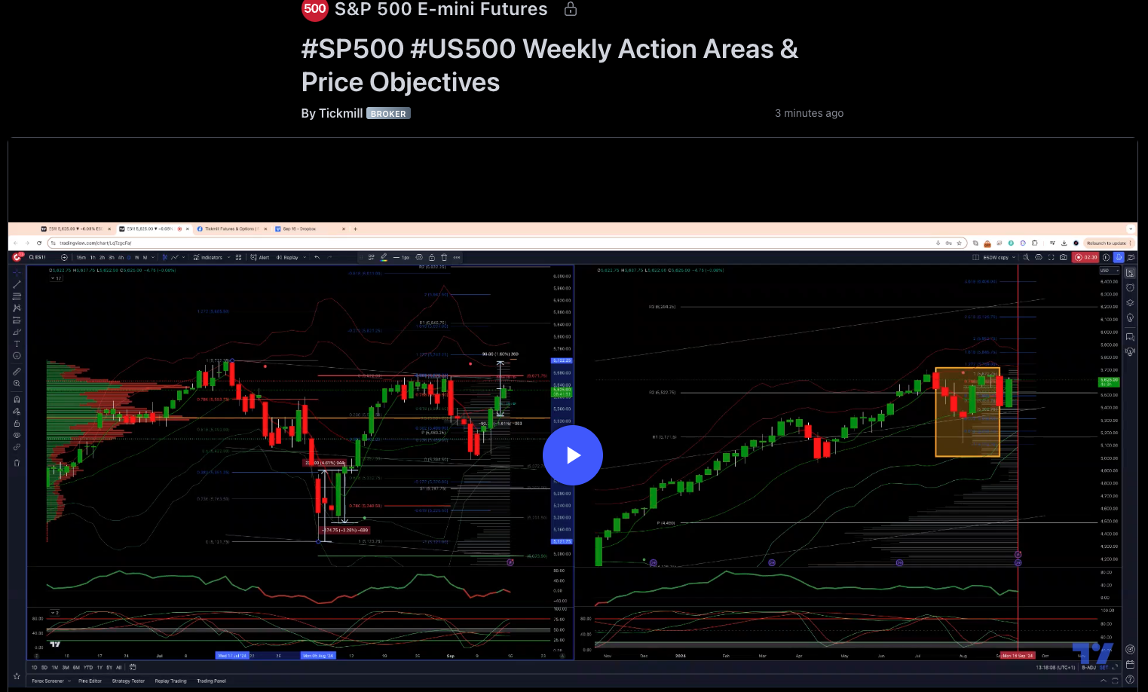
Task: Play the Weekly Action Areas video
Action: pyautogui.click(x=573, y=455)
